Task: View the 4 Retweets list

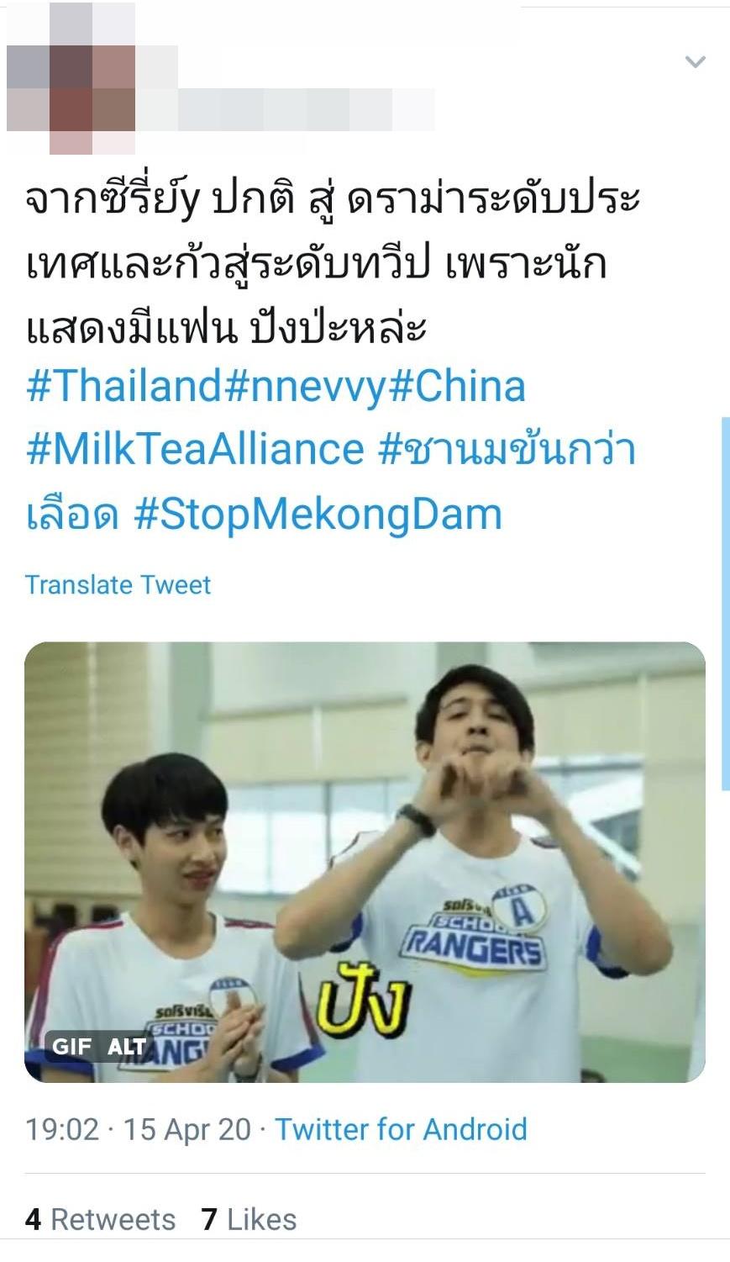Action: point(100,1219)
